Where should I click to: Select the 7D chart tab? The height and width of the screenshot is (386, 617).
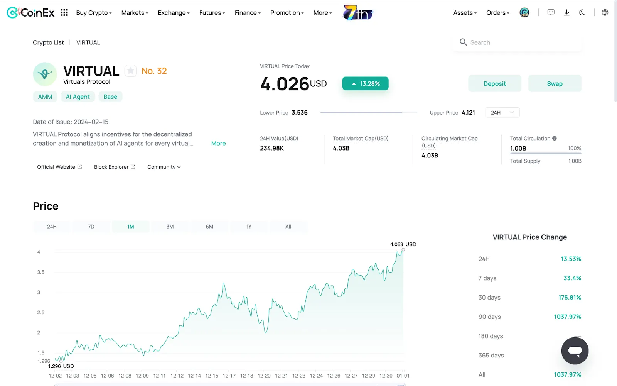point(91,227)
